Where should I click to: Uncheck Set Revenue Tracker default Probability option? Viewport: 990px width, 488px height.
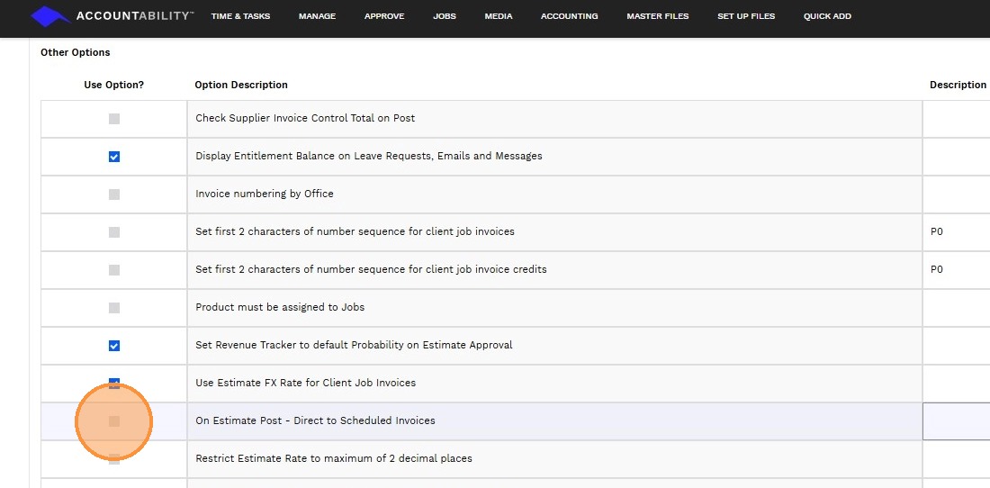114,346
